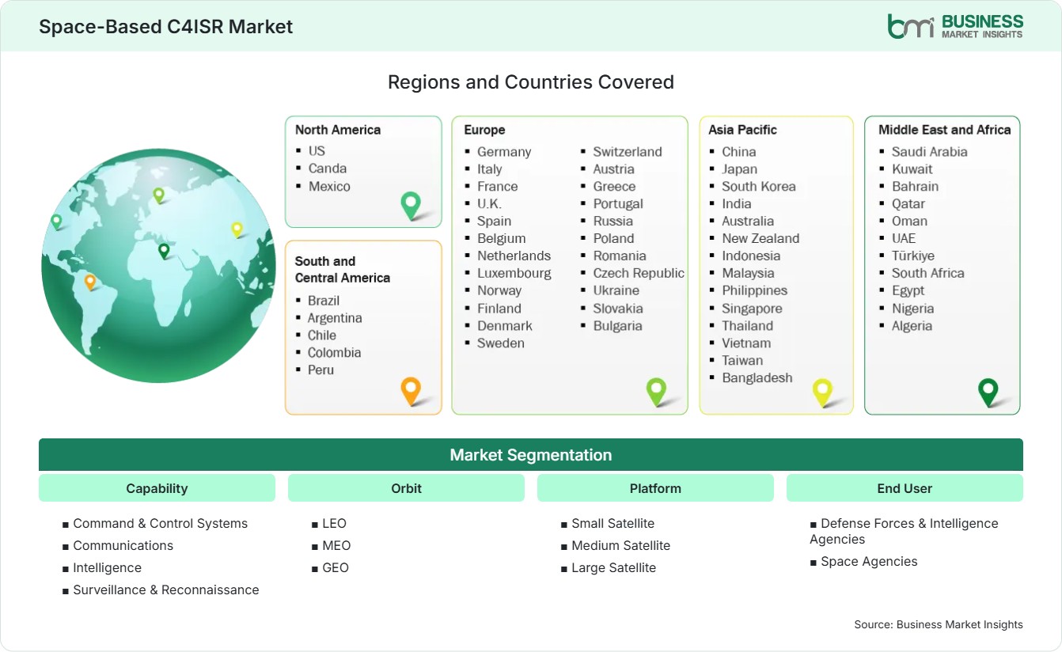Select the Platform segment header
The width and height of the screenshot is (1062, 652).
[655, 488]
